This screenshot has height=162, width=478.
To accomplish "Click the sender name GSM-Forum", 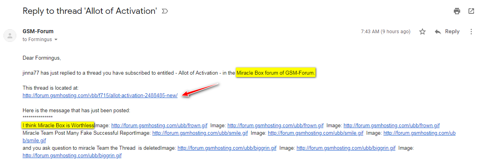I will point(38,31).
